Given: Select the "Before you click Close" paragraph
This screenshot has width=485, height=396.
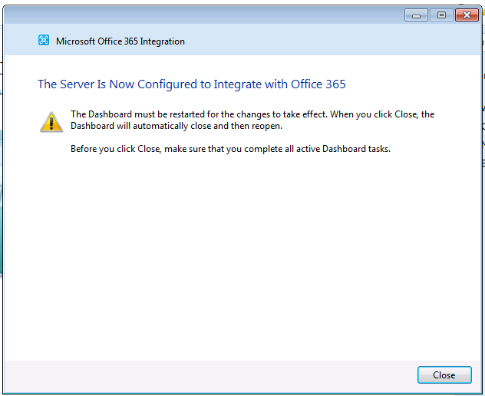Looking at the screenshot, I should (230, 149).
